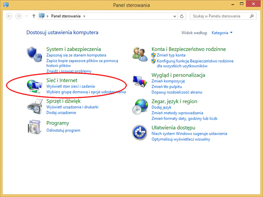Image resolution: width=263 pixels, height=197 pixels.
Task: Open Zapoznaj się ze stanem komputera
Action: pyautogui.click(x=76, y=55)
